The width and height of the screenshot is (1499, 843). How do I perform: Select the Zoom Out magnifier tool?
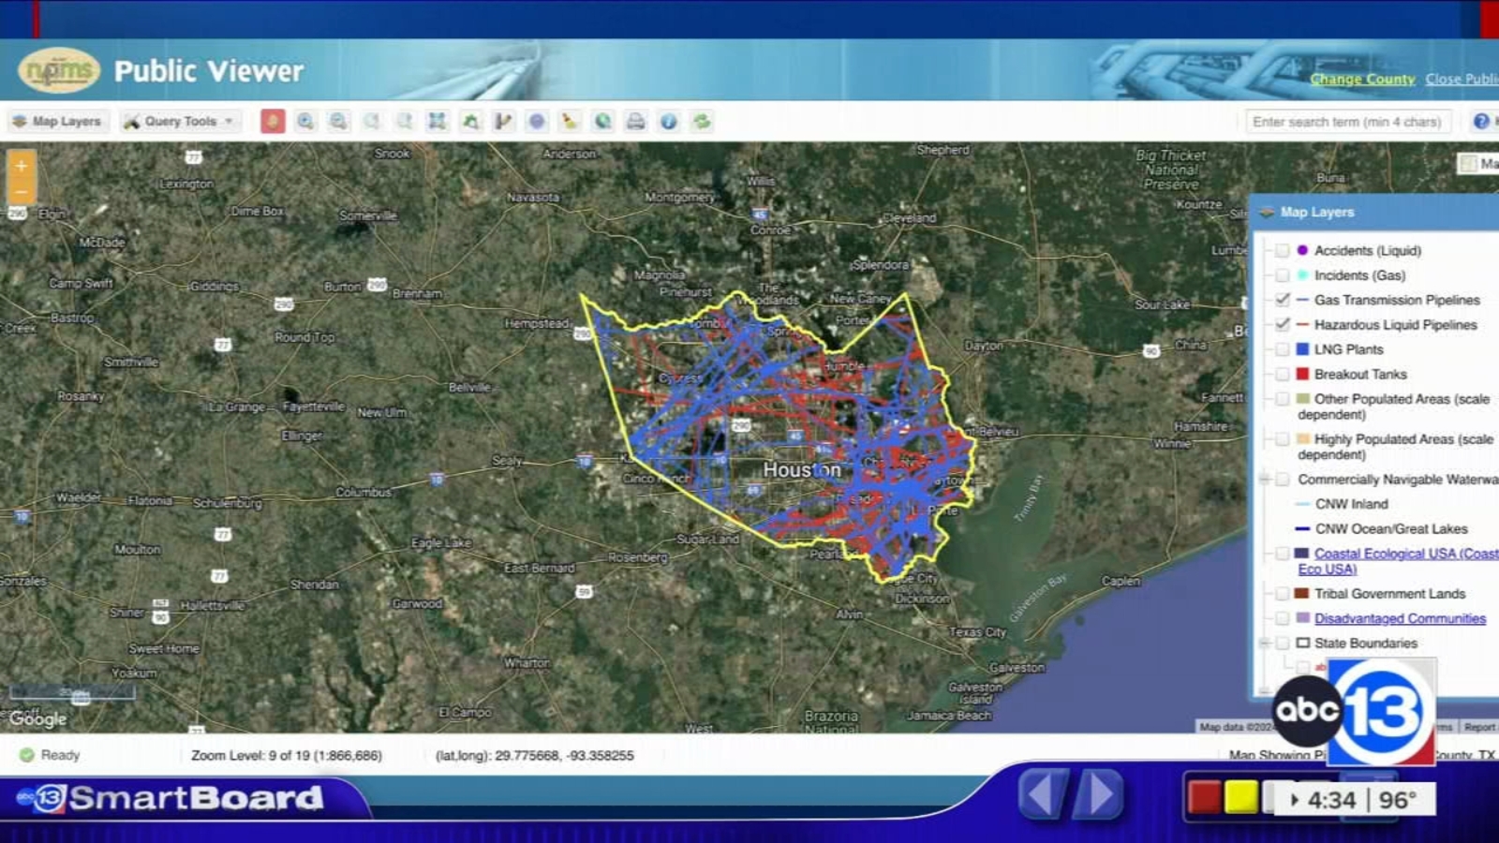(336, 121)
